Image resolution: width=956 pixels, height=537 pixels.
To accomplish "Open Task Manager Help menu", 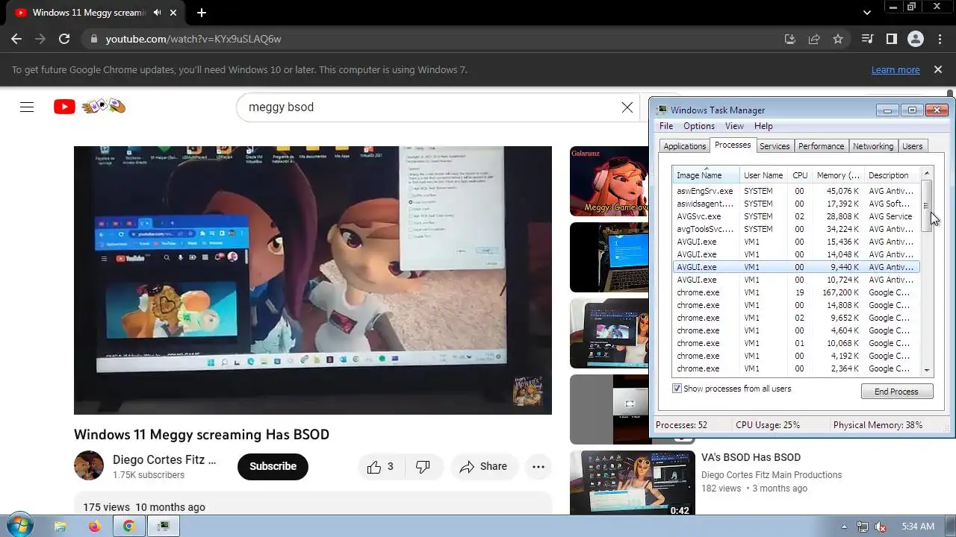I will point(763,126).
